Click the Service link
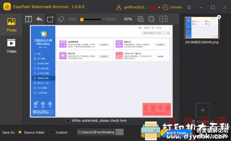Screen dimensions: 231x141 (176, 7)
